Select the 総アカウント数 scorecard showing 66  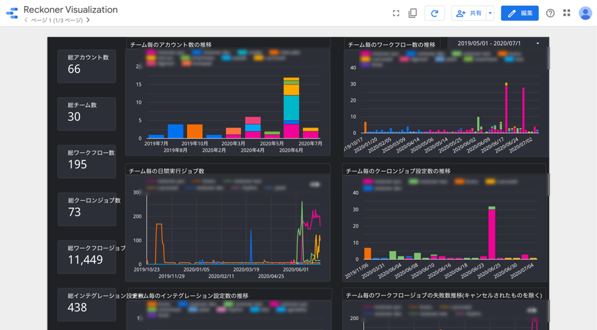[87, 66]
